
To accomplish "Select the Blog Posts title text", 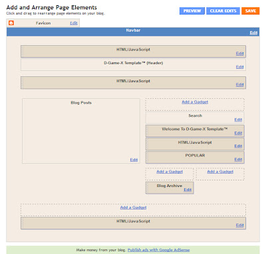I will pyautogui.click(x=81, y=103).
